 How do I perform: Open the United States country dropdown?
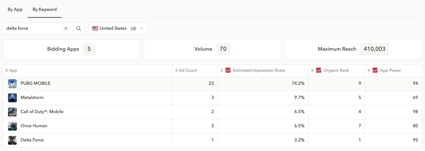(118, 28)
